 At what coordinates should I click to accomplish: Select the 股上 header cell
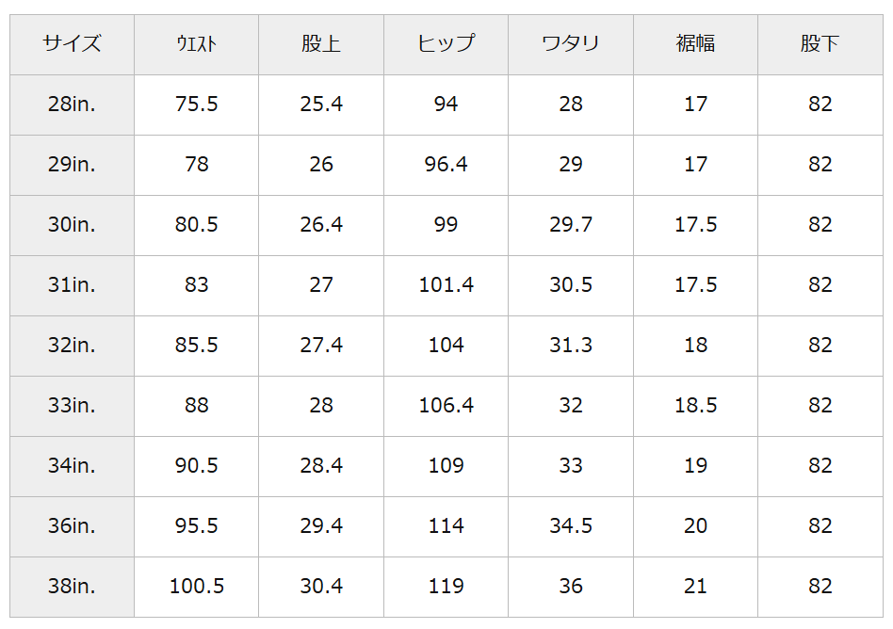321,43
